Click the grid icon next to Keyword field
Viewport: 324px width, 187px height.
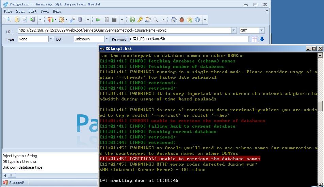(x=254, y=39)
